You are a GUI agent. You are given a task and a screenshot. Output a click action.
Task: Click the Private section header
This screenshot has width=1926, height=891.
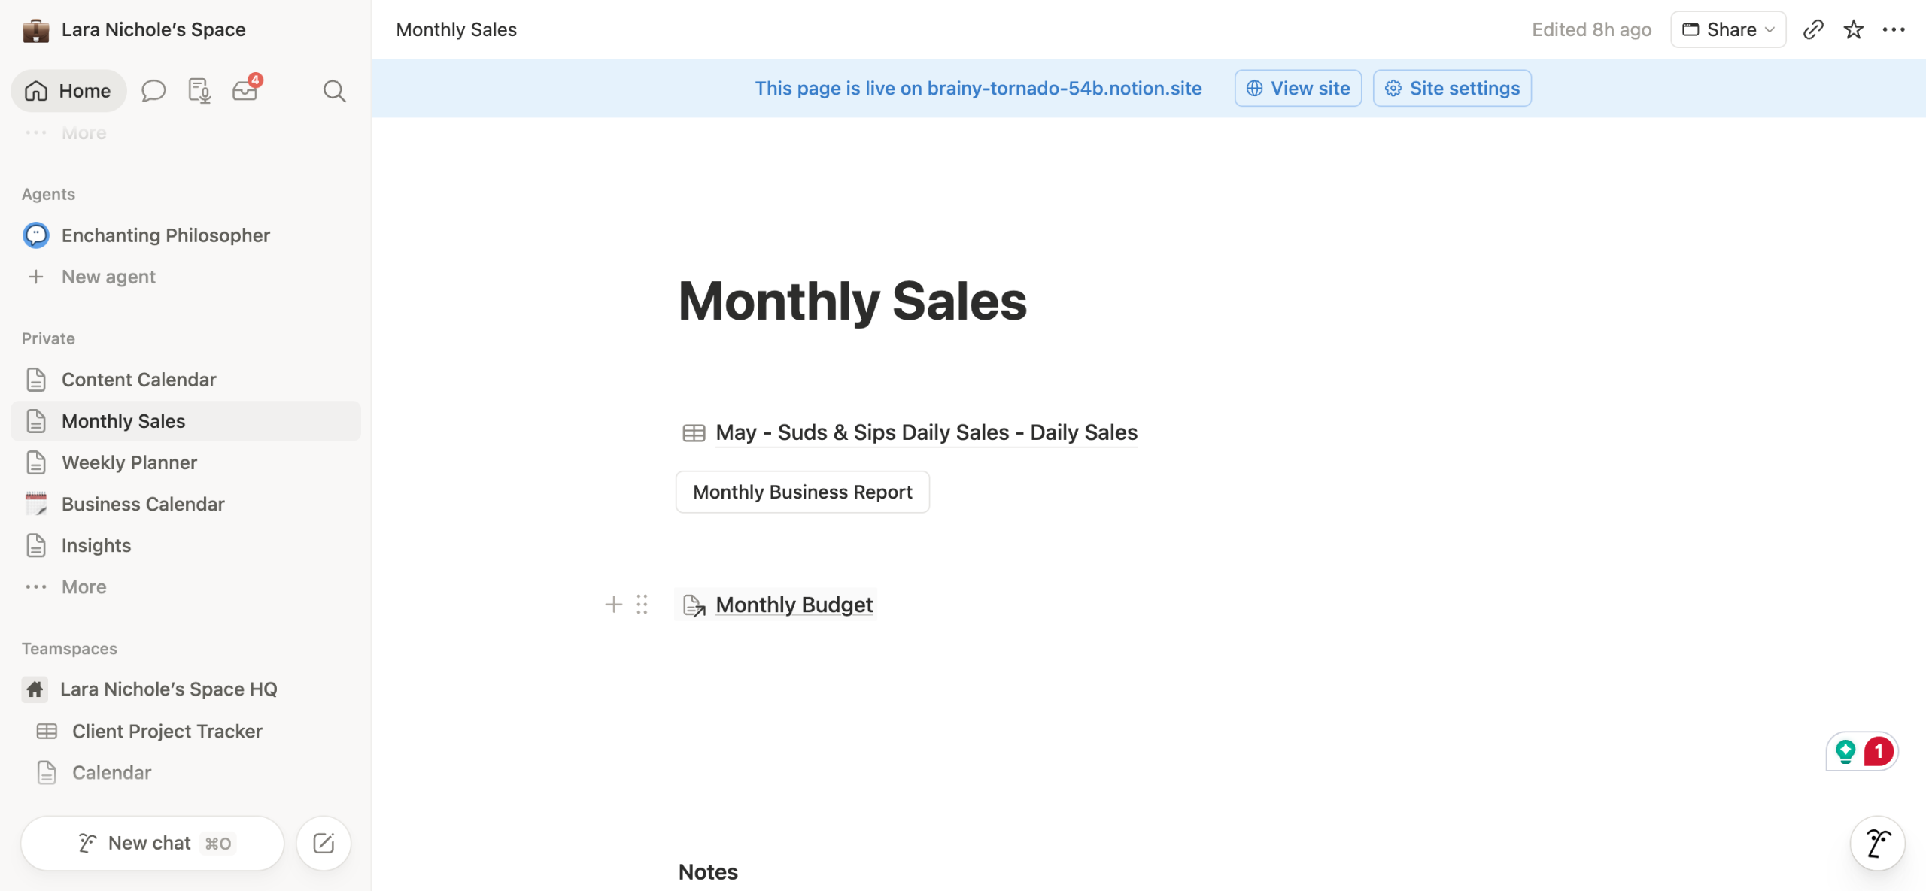coord(48,338)
